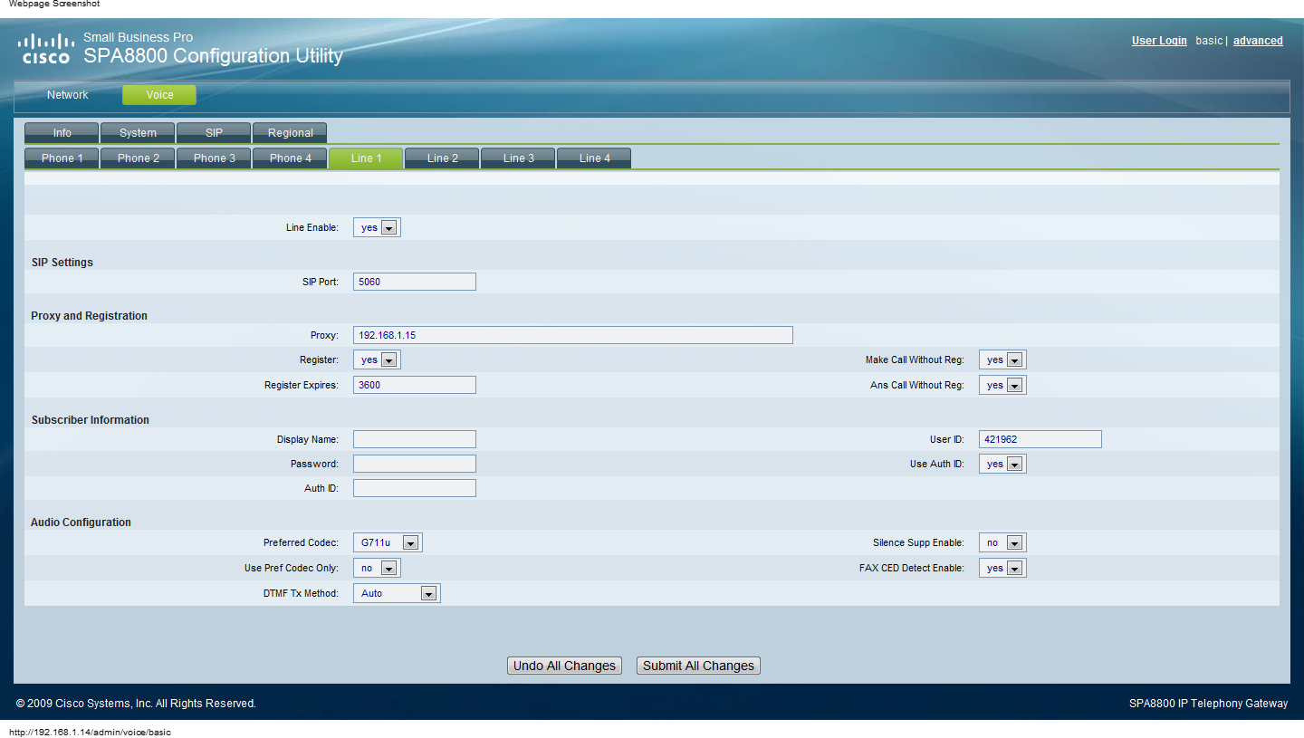This screenshot has width=1304, height=738.
Task: Open the Register dropdown
Action: click(377, 360)
